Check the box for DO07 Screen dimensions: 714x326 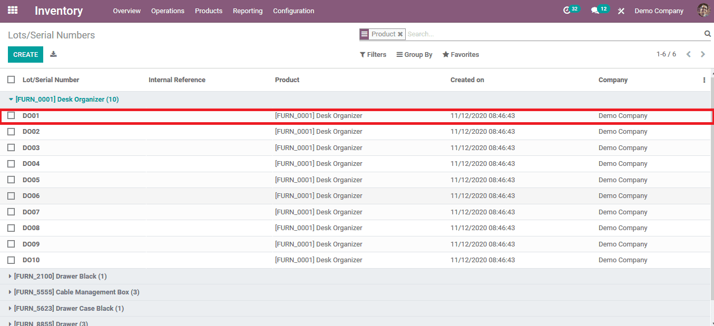tap(11, 212)
